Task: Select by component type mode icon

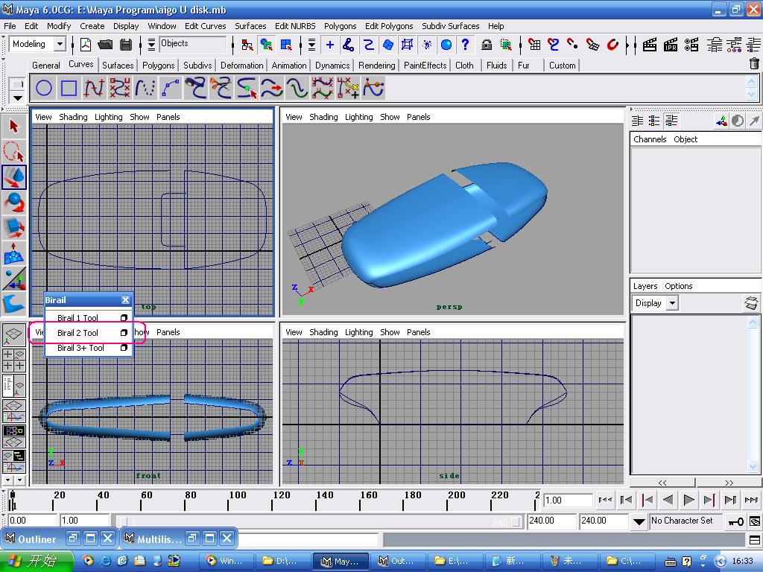Action: [x=286, y=45]
